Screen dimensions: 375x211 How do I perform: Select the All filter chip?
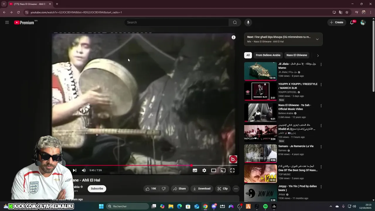(248, 55)
